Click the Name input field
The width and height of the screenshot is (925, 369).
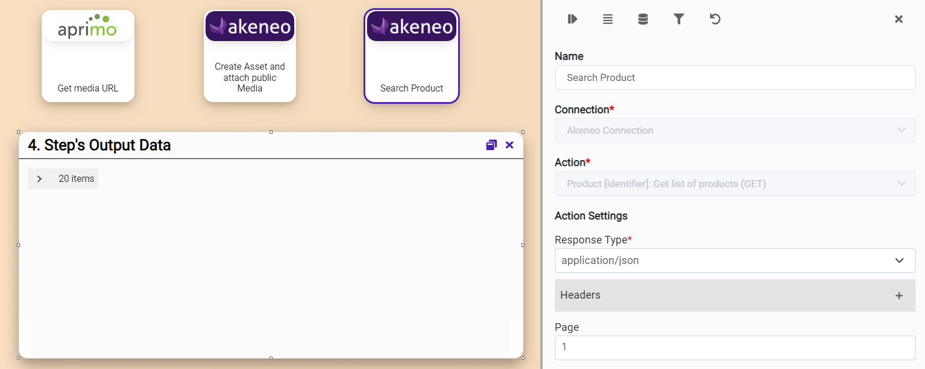pyautogui.click(x=735, y=77)
